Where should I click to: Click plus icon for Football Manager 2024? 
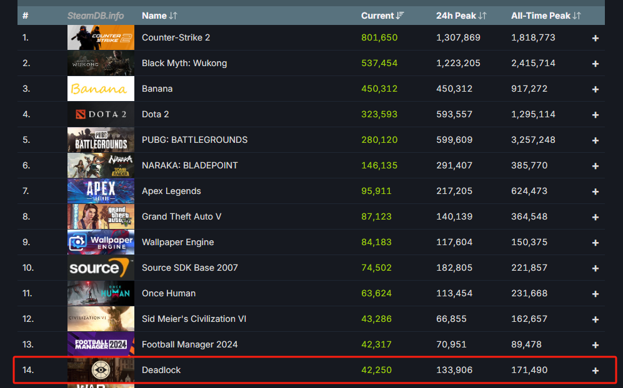pos(595,345)
